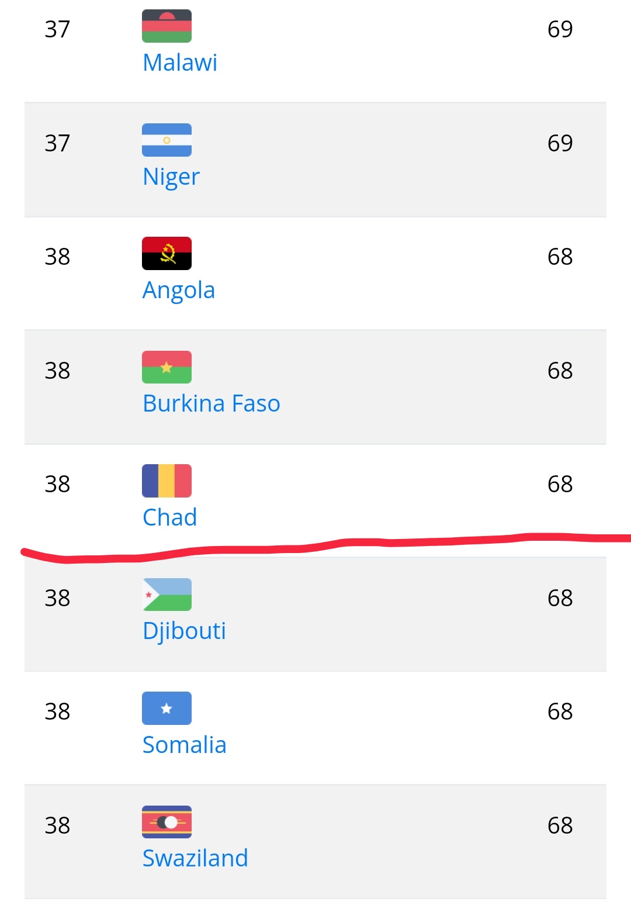
Task: Click the Burkina Faso flag icon
Action: tap(167, 367)
